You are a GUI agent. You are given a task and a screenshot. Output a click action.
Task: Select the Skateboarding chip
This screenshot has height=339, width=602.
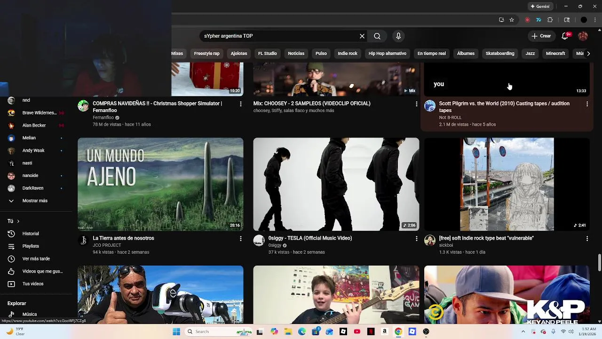coord(500,54)
